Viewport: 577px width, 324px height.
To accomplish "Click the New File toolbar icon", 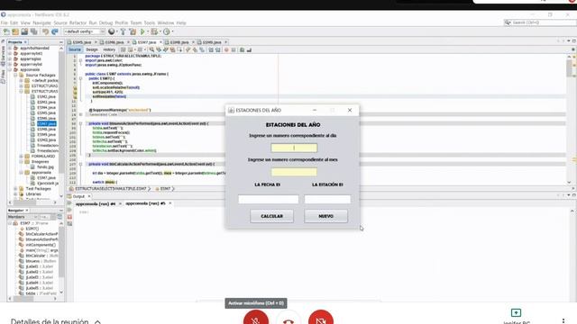I will [x=6, y=32].
